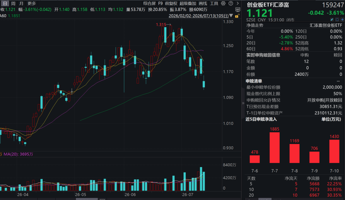Image resolution: width=345 pixels, height=200 pixels.
Task: Click the pencil note icon beside the price
Action: 332,20
